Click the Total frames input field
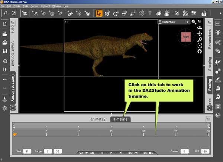This screenshot has width=223, height=162. (27, 151)
